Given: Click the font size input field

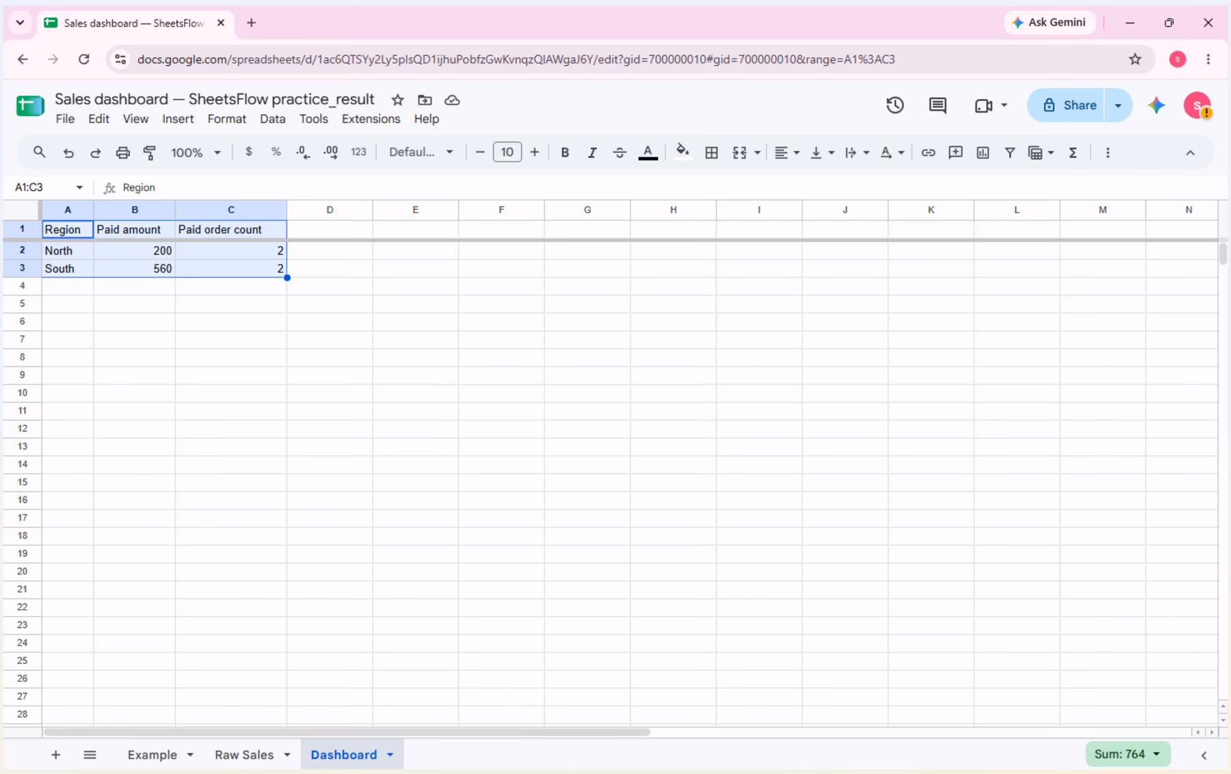Looking at the screenshot, I should coord(507,152).
